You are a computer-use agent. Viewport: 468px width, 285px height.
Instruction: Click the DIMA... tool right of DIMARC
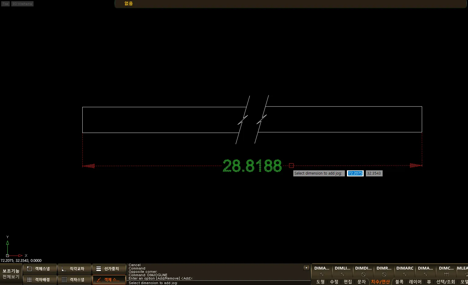(425, 271)
